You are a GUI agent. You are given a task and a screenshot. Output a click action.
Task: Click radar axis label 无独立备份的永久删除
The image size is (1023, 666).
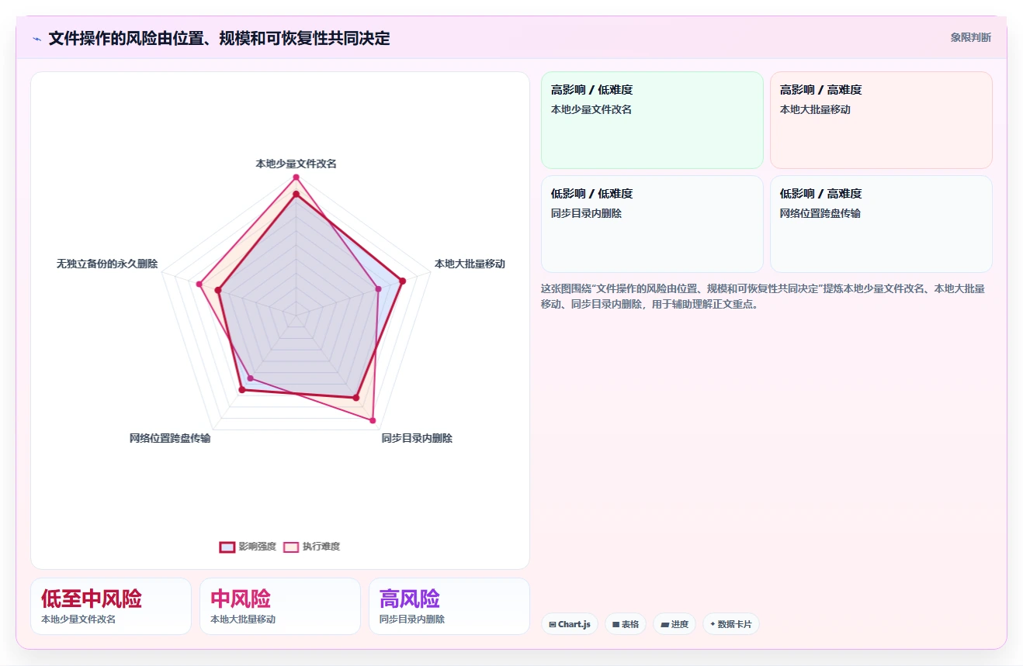pyautogui.click(x=107, y=264)
